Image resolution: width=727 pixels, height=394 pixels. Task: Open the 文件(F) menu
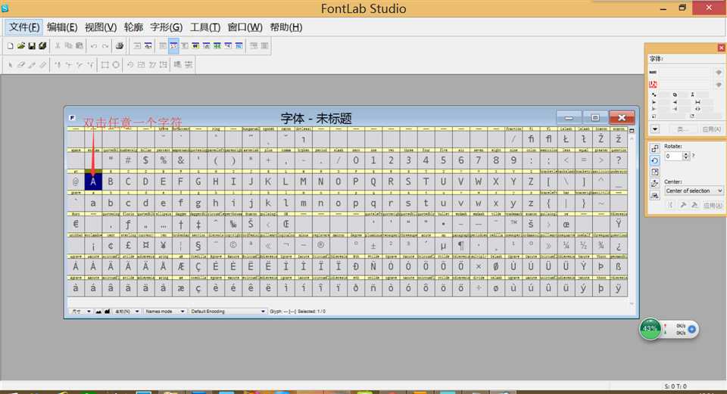pos(24,27)
